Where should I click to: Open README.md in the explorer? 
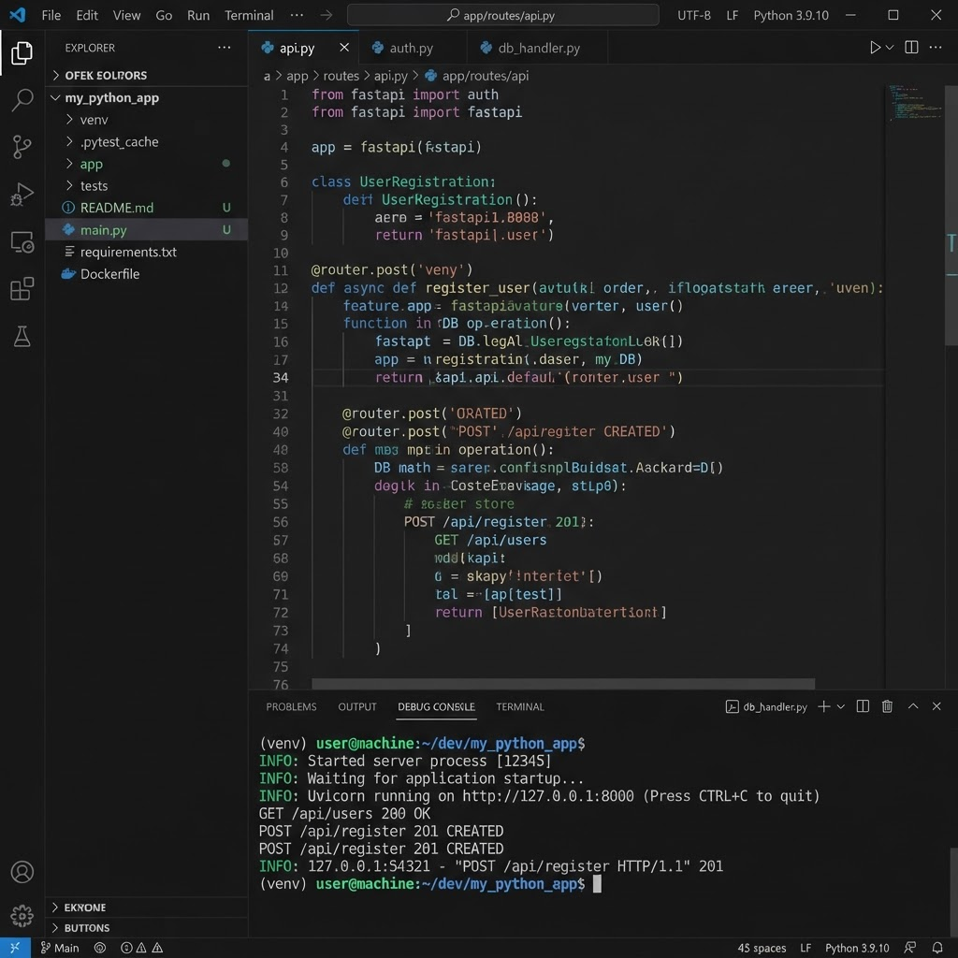pyautogui.click(x=147, y=208)
